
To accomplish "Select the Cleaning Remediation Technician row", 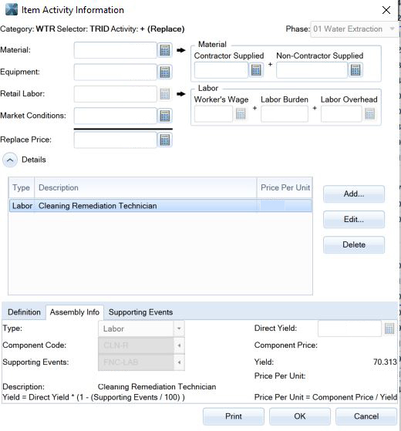I will pyautogui.click(x=160, y=206).
